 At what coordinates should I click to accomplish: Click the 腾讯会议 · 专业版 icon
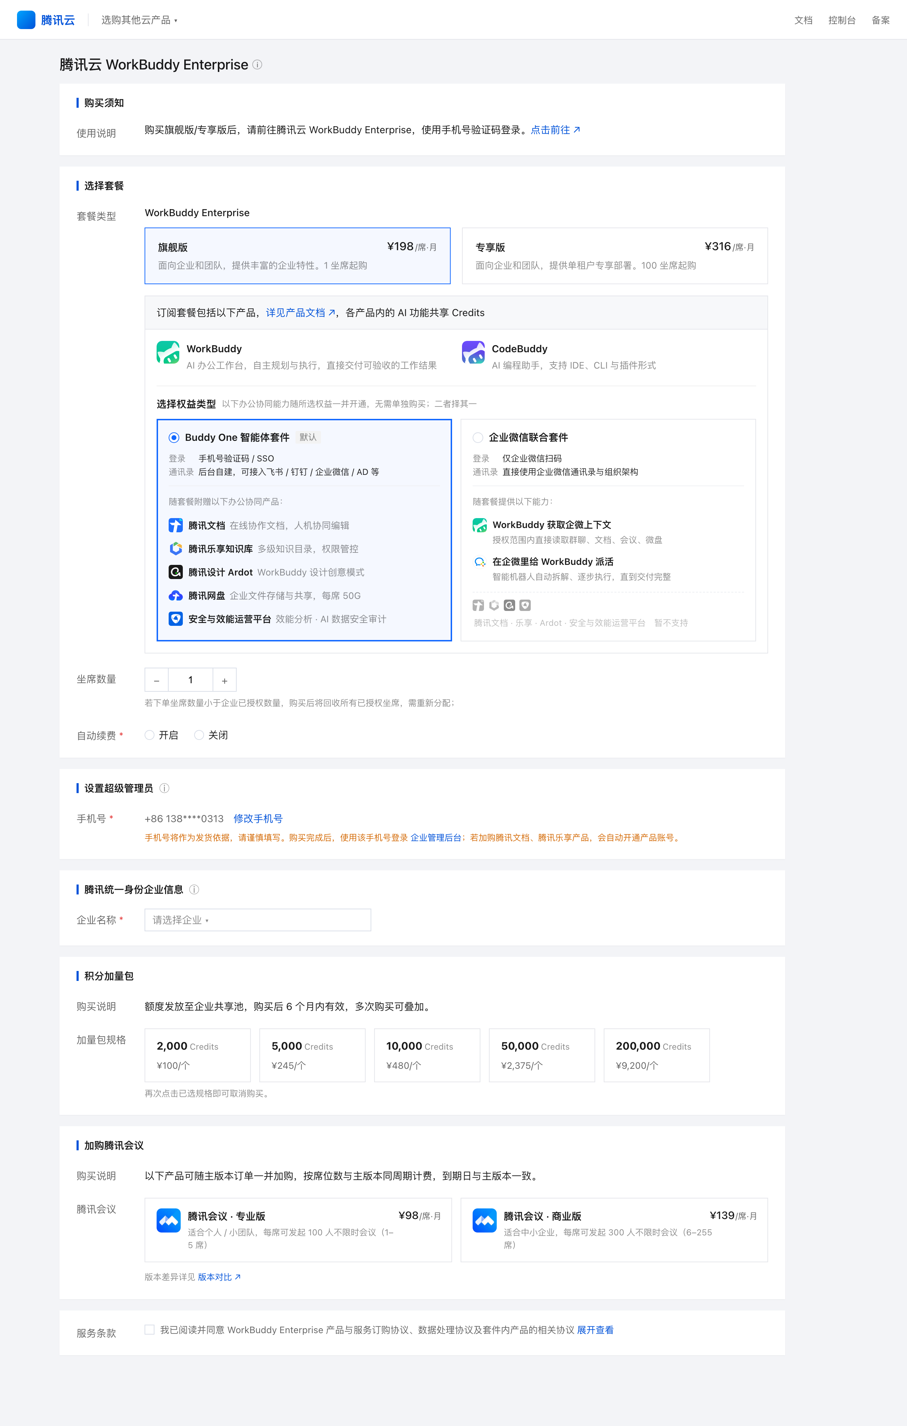pos(169,1220)
